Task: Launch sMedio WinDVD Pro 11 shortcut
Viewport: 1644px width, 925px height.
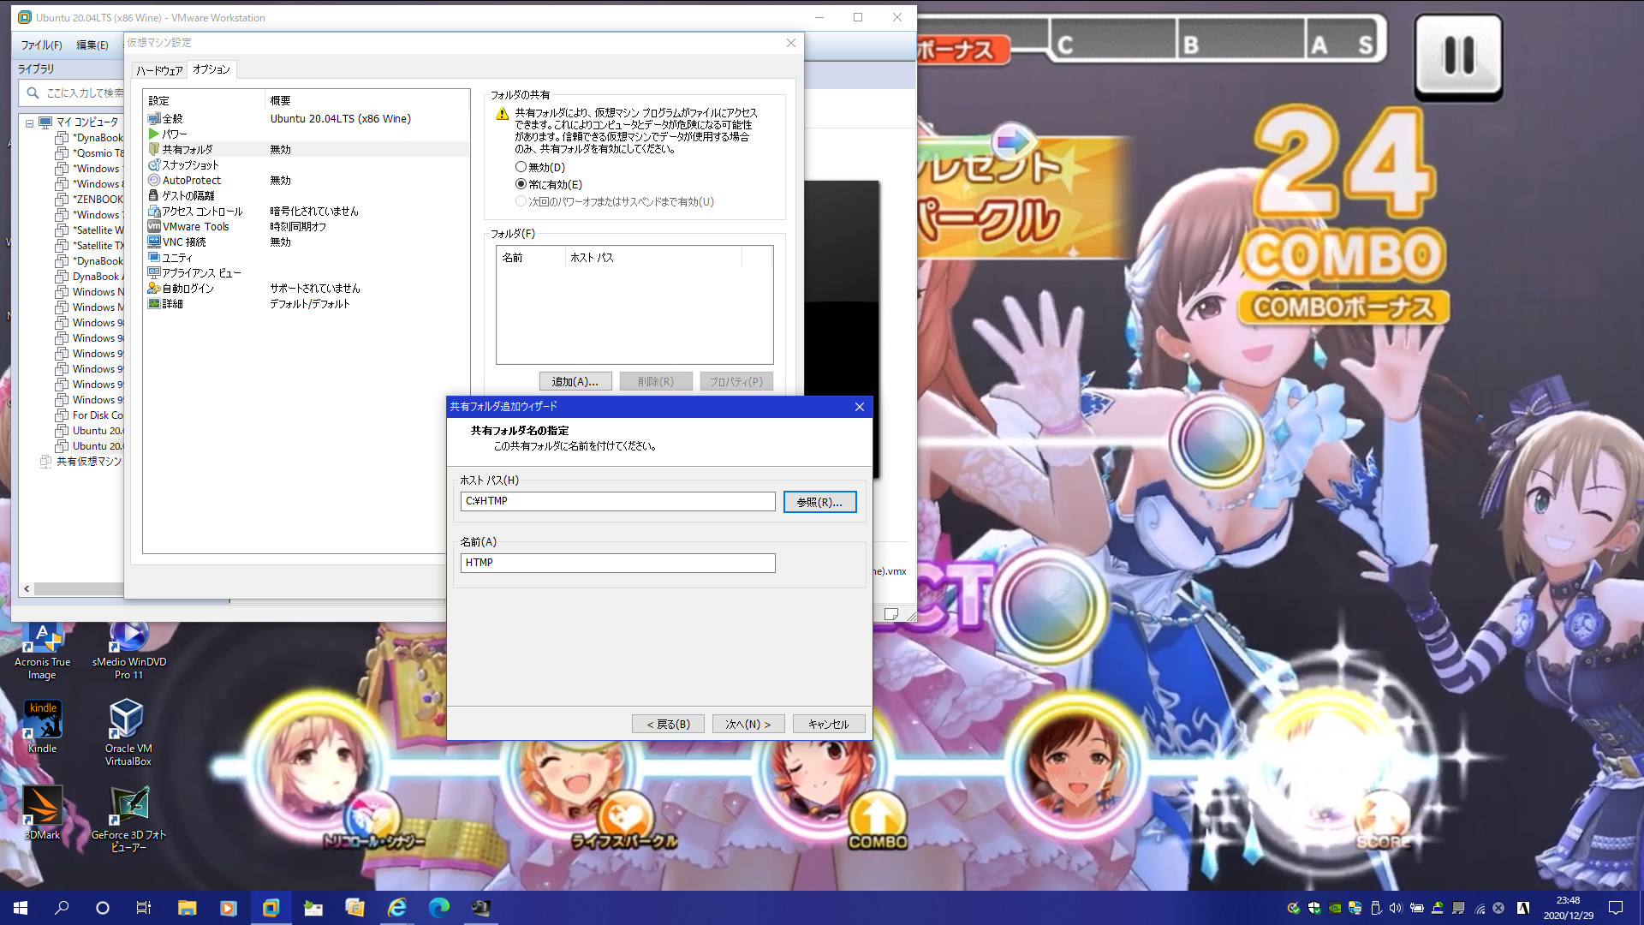Action: click(129, 653)
